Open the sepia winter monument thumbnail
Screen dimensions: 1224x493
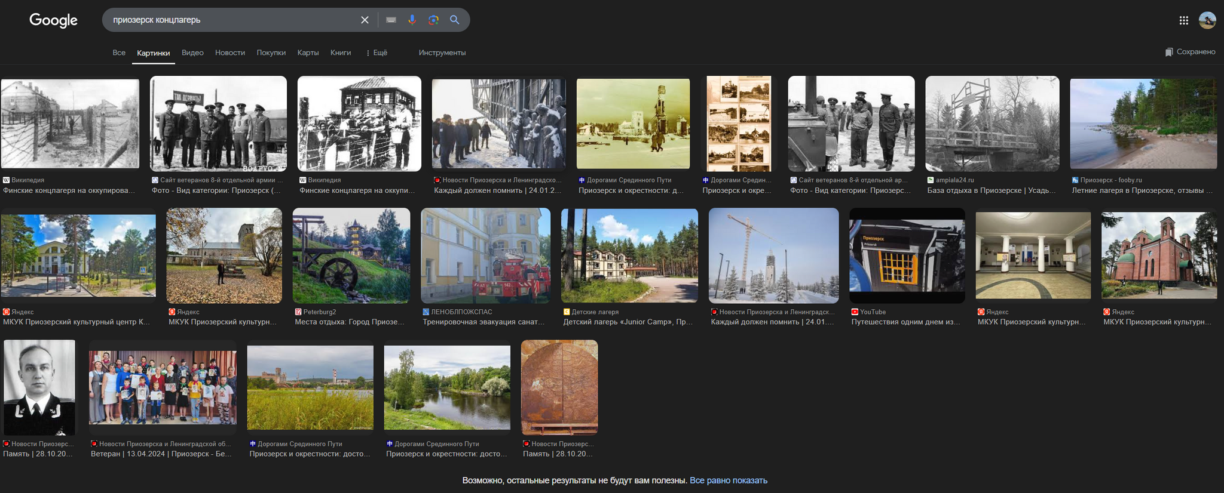633,124
